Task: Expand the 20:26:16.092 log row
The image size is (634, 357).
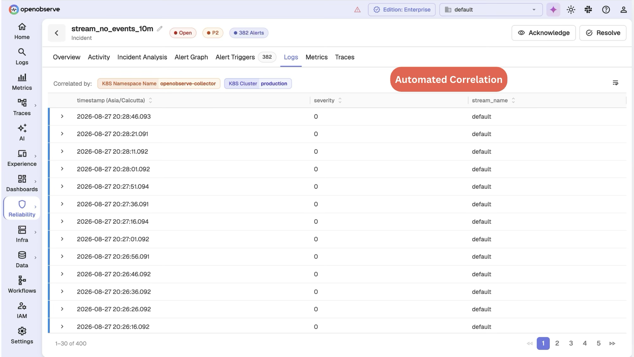Action: point(62,327)
